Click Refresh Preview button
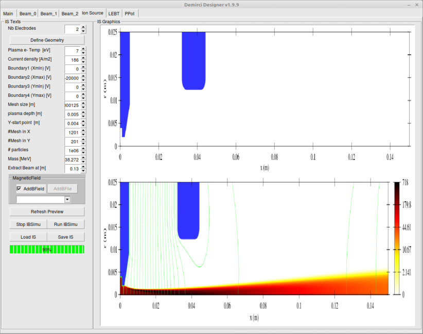423x334 pixels. (47, 212)
